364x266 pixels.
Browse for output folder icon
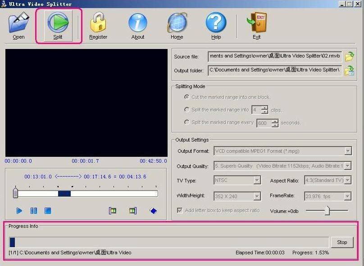[x=350, y=71]
